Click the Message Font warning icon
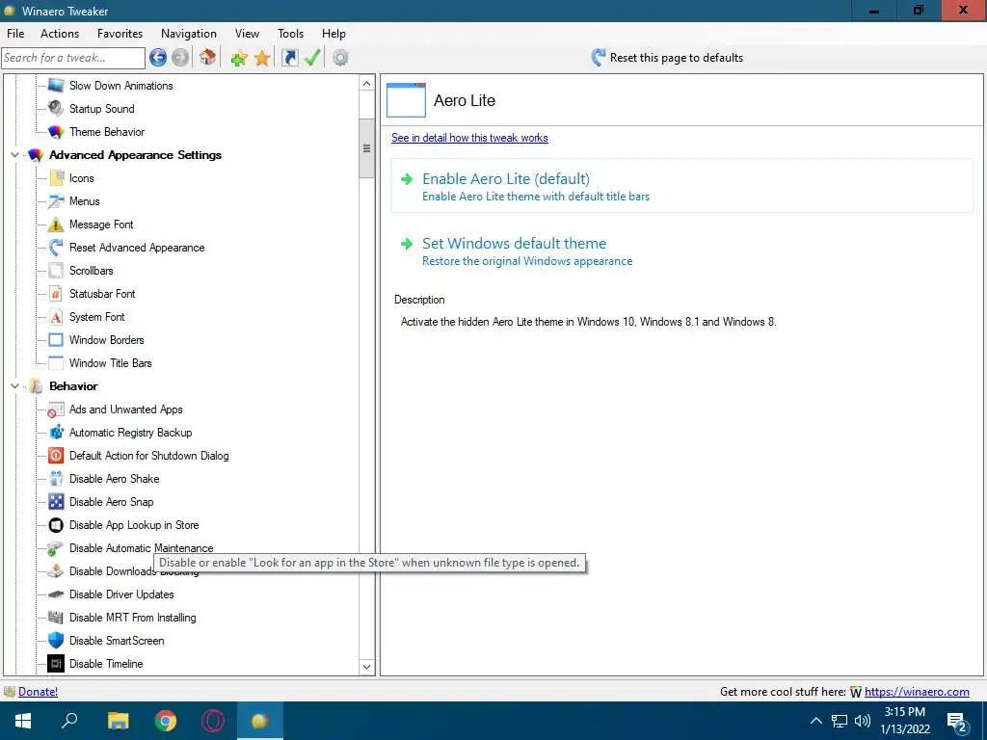Image resolution: width=987 pixels, height=740 pixels. point(56,224)
